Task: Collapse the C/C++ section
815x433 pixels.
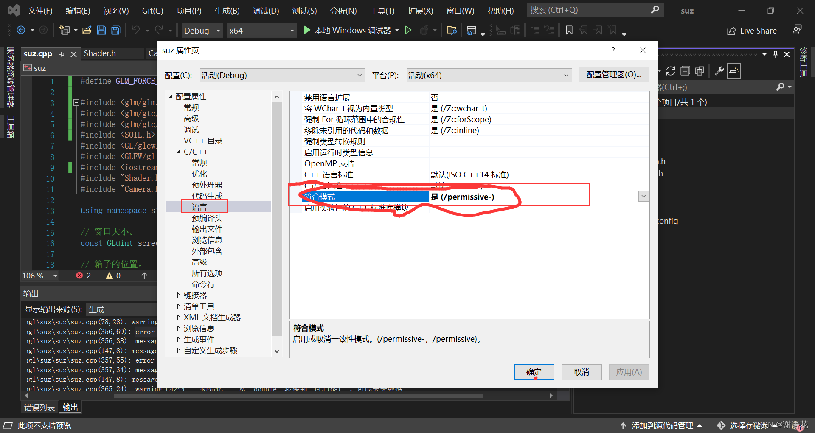Action: [x=179, y=152]
